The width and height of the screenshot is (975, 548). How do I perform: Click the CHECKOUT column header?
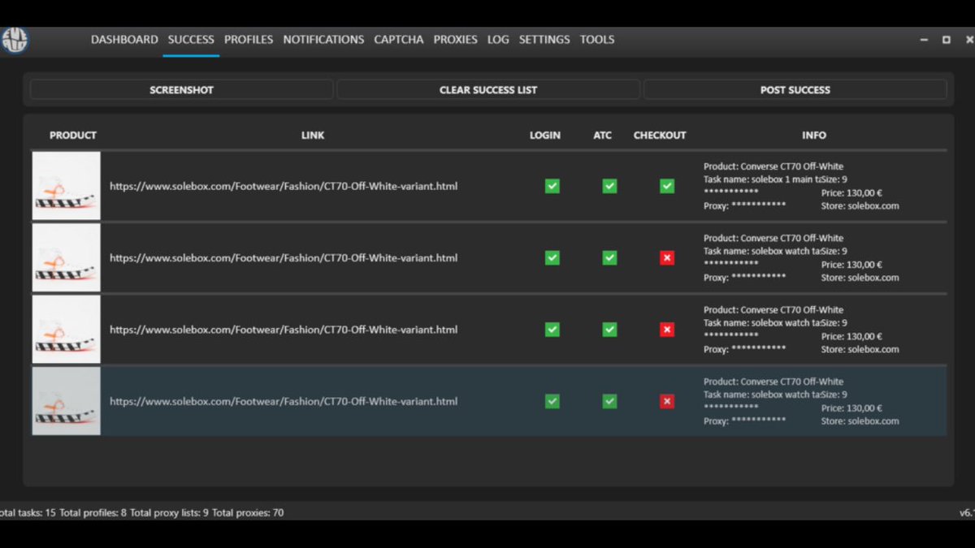tap(660, 136)
